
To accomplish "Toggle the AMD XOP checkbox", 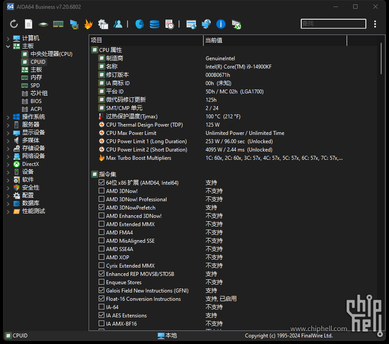I will [101, 257].
